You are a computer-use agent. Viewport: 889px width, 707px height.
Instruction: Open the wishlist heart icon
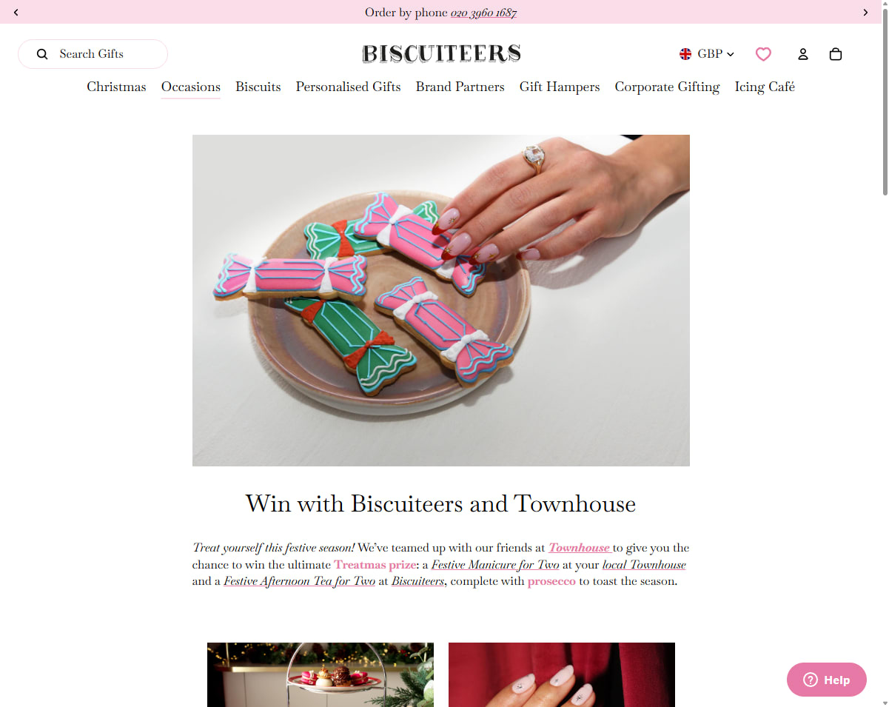click(763, 54)
